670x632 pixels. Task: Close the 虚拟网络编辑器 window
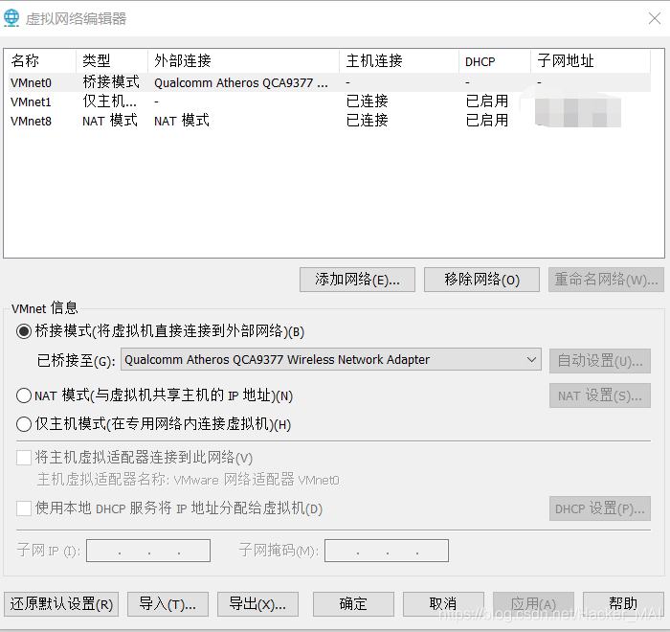coord(654,18)
